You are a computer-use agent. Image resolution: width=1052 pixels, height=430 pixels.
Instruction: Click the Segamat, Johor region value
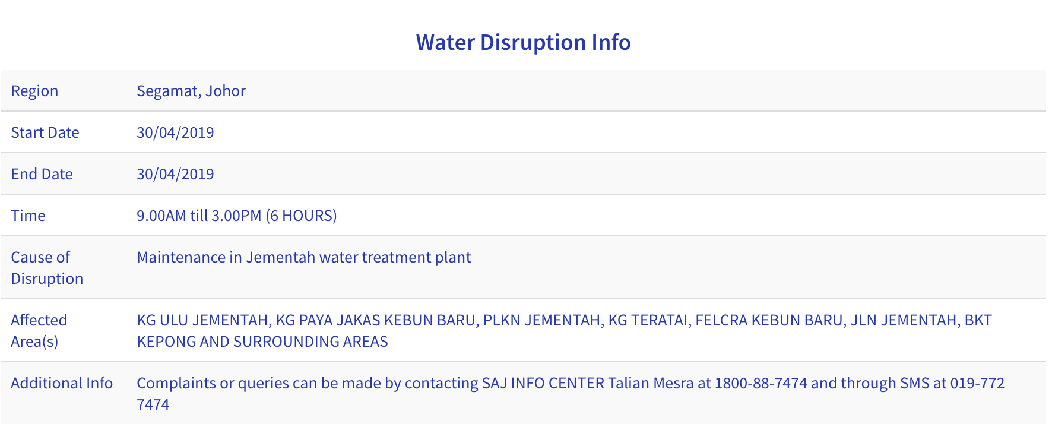(x=191, y=91)
